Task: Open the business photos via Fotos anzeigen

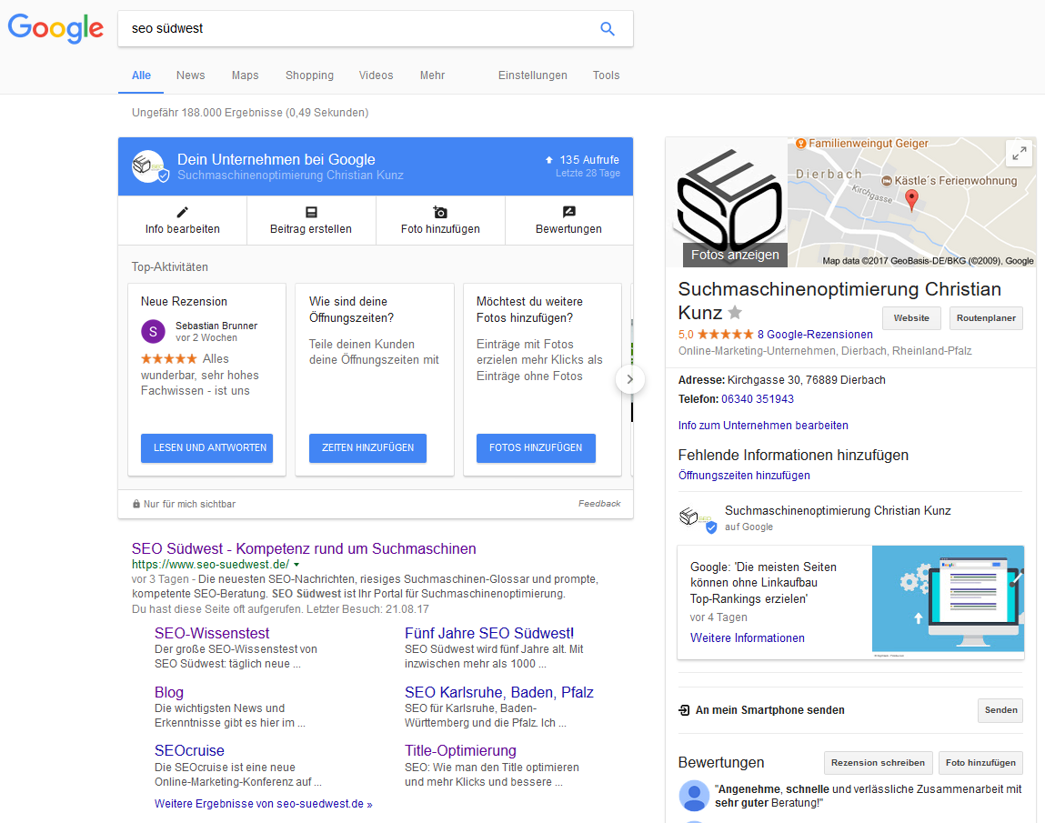Action: tap(734, 255)
